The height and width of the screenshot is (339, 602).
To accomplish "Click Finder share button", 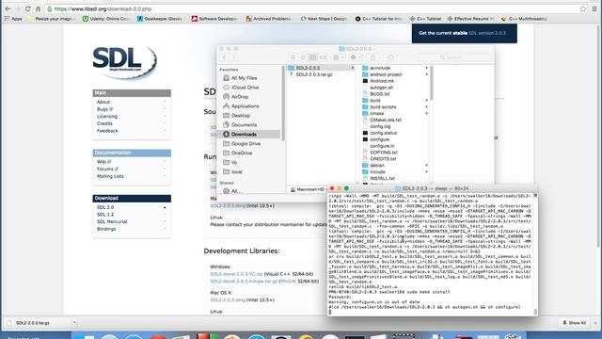I will (x=372, y=57).
